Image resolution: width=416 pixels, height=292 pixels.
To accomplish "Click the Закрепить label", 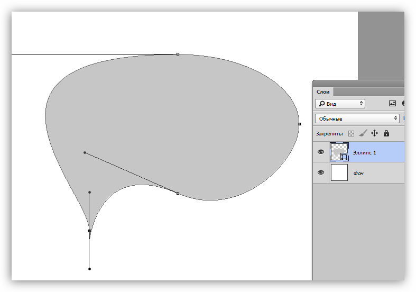I will click(x=329, y=134).
